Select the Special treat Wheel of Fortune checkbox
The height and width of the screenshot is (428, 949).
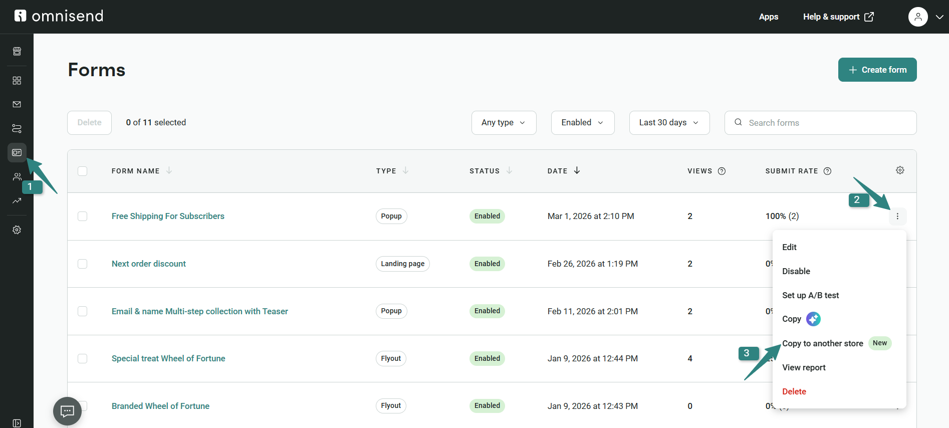click(x=83, y=359)
